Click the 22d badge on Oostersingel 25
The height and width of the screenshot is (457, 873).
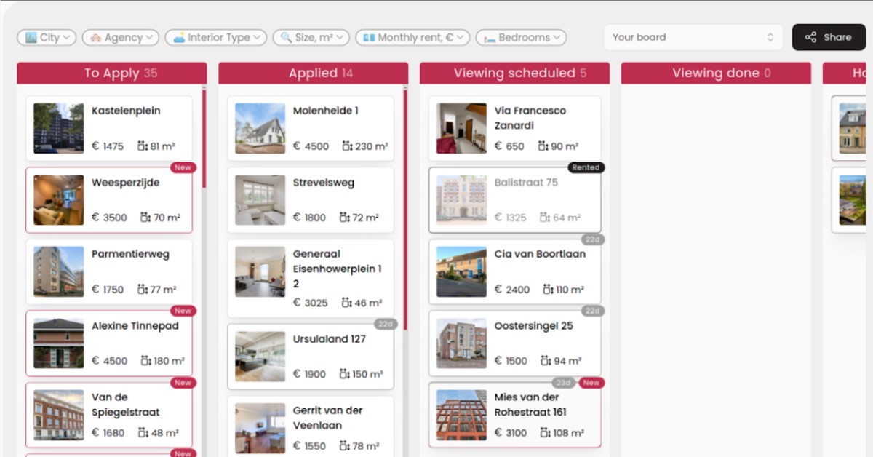point(593,311)
